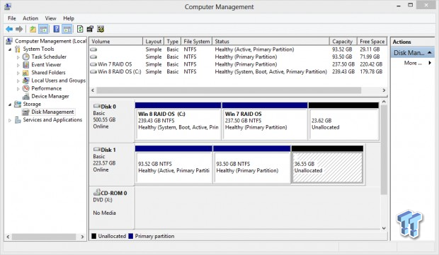This screenshot has height=255, width=439.
Task: Sort by the Free Space column header
Action: pos(372,42)
